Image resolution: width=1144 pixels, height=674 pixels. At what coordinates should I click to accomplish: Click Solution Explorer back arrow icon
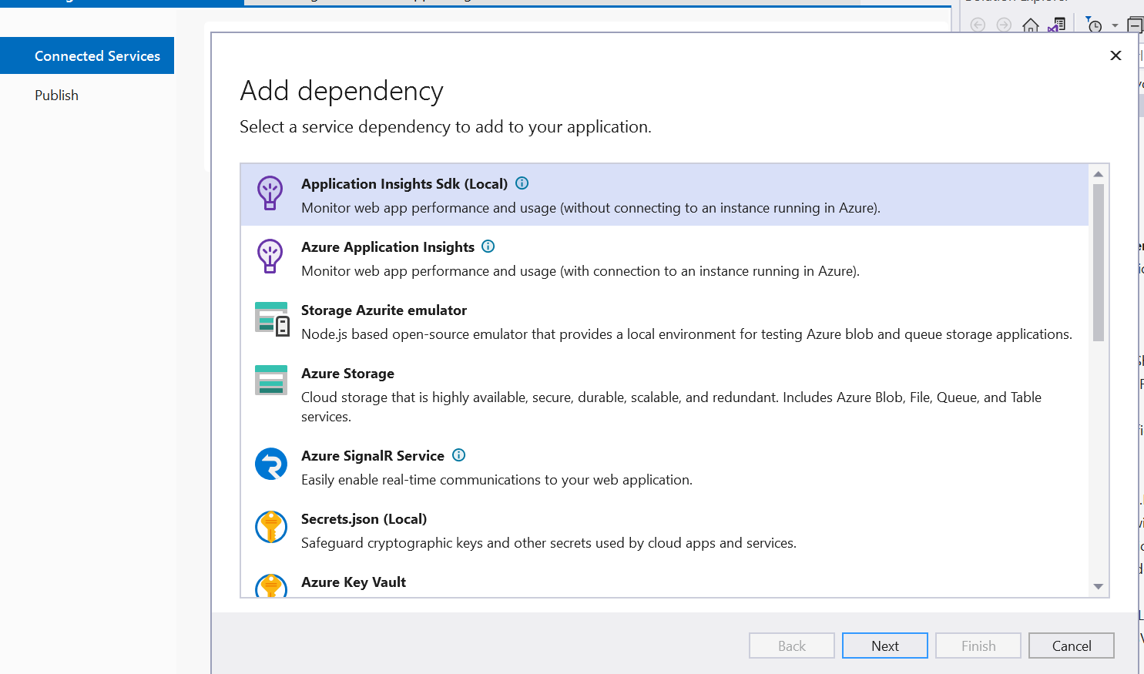point(978,25)
